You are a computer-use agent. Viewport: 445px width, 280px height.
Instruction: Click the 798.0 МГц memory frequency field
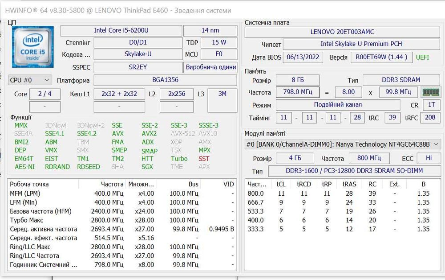pos(298,92)
